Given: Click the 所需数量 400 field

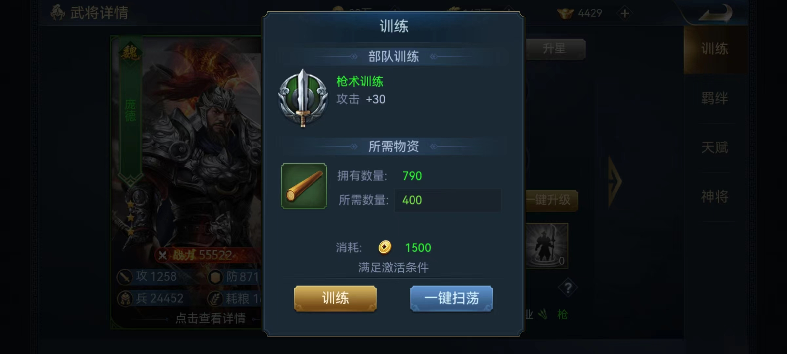Looking at the screenshot, I should [x=448, y=200].
